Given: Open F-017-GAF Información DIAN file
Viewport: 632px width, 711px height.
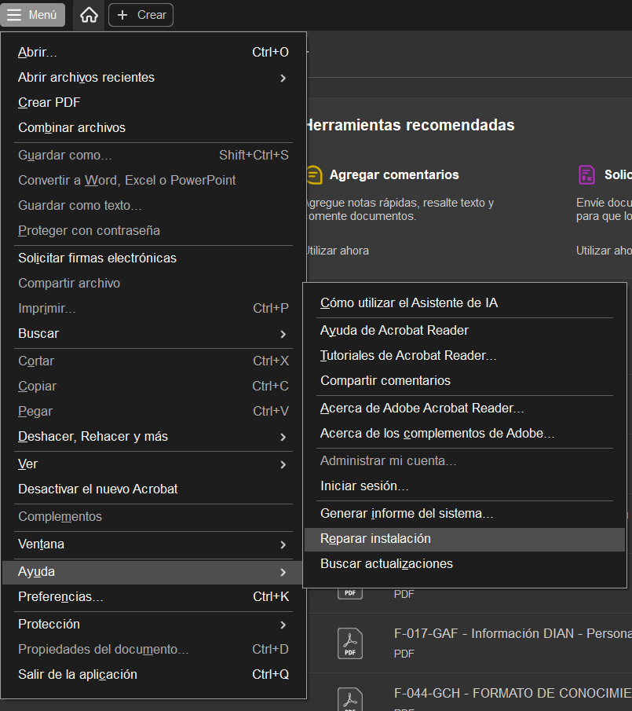Looking at the screenshot, I should coord(513,633).
